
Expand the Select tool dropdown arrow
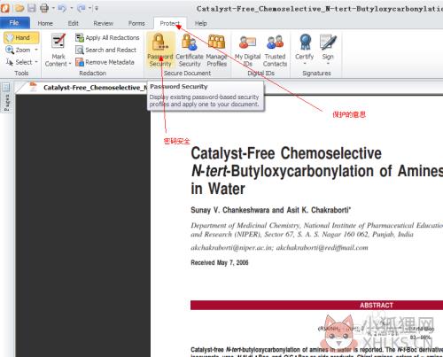tap(36, 62)
